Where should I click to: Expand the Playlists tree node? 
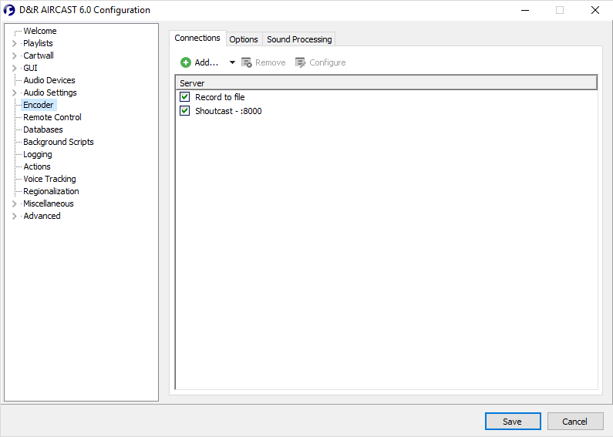15,43
